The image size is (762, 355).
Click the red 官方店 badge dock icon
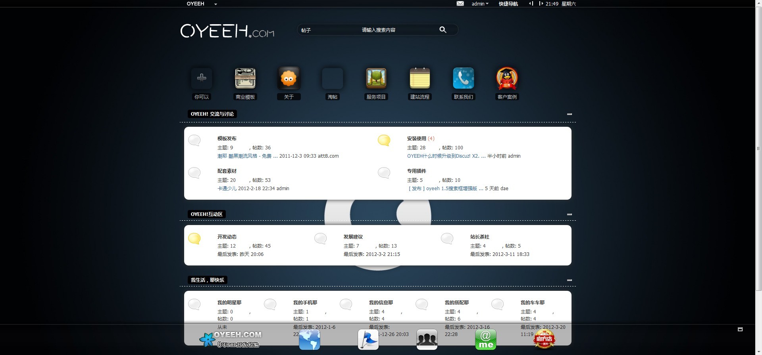(x=544, y=340)
